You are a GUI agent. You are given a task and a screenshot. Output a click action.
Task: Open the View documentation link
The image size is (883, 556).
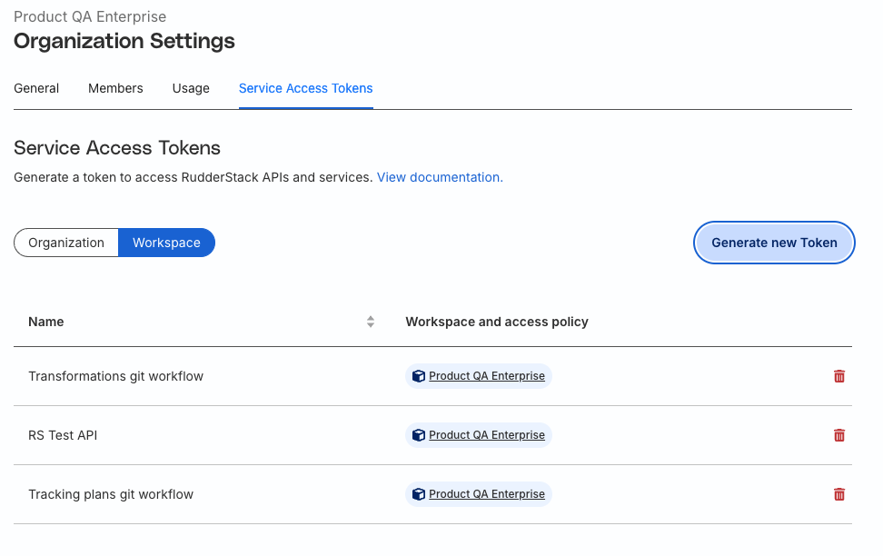440,177
